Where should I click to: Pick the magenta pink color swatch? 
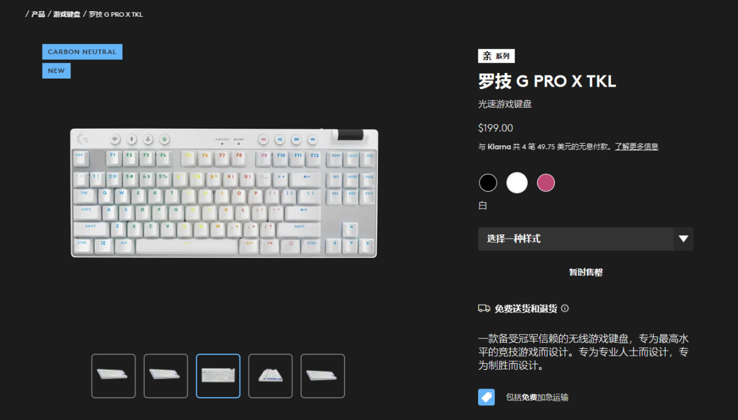click(546, 182)
